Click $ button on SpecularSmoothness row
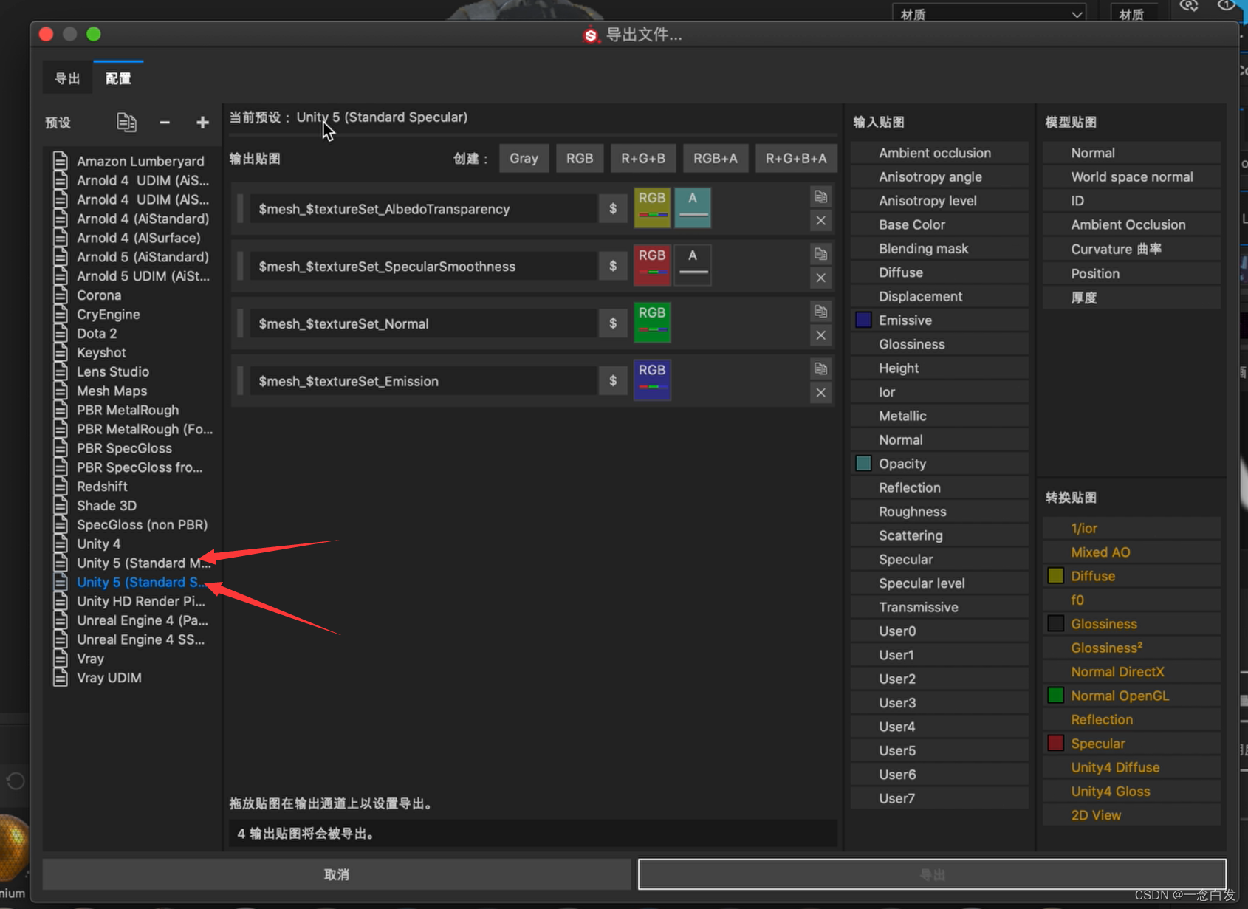 613,266
